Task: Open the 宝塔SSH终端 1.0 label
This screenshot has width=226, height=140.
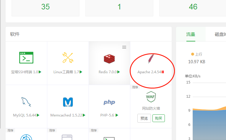Action: (x=25, y=72)
